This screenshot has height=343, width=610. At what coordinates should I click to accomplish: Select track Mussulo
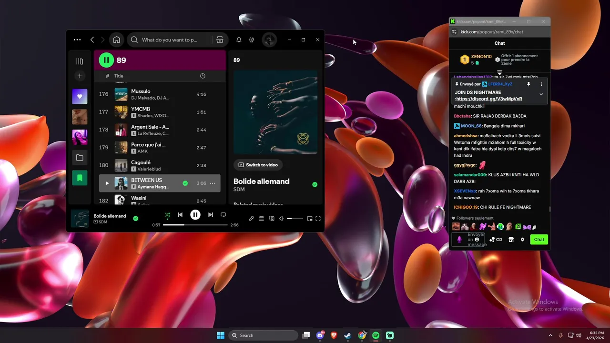click(160, 94)
